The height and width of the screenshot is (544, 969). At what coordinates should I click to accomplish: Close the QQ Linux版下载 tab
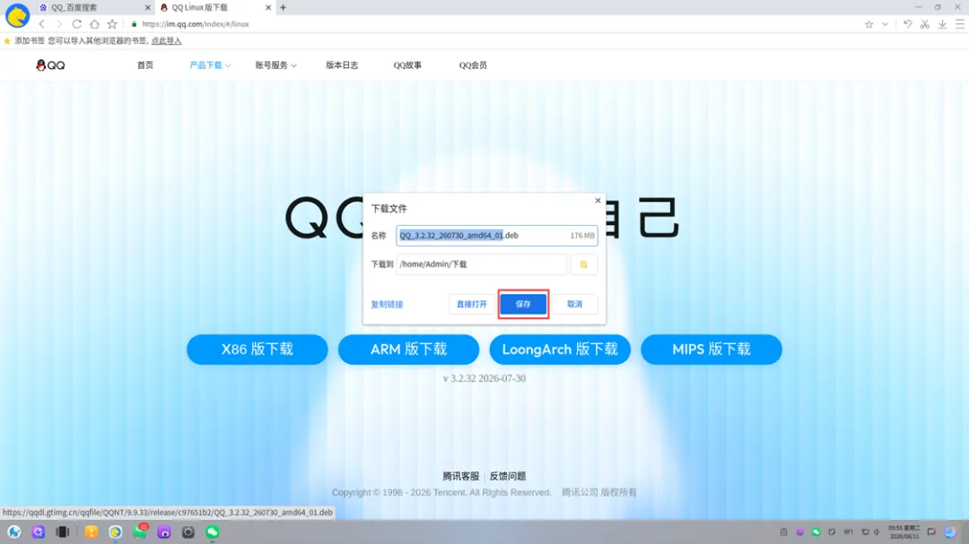click(268, 7)
